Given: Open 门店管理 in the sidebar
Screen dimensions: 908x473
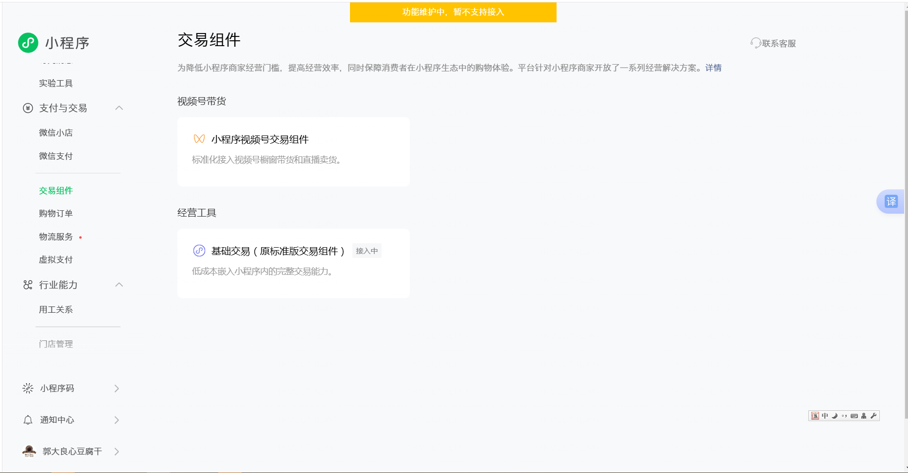Looking at the screenshot, I should point(56,344).
